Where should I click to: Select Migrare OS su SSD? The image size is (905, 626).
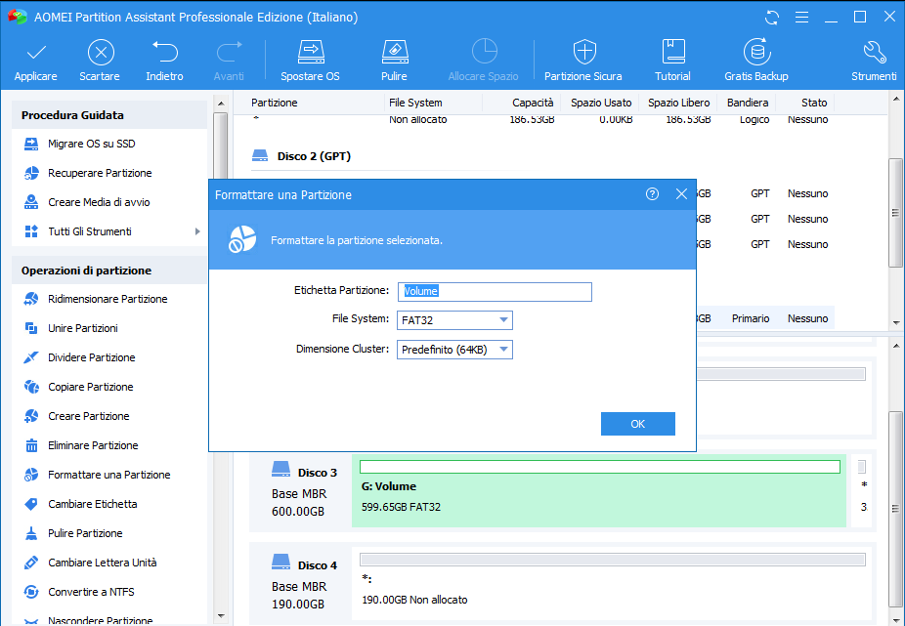pyautogui.click(x=91, y=144)
